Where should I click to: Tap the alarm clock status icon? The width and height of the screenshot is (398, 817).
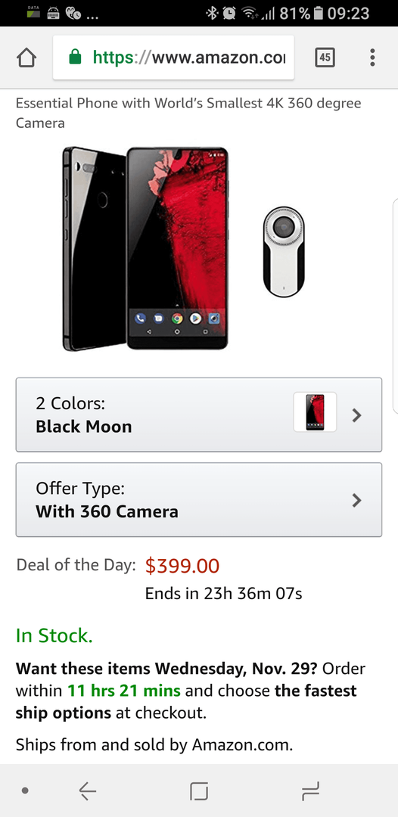[229, 13]
